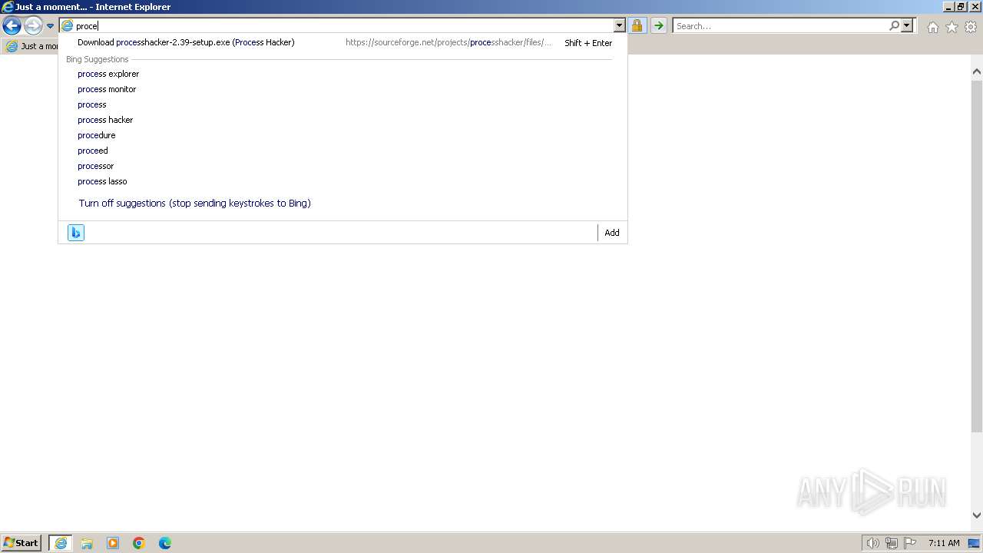Click the vertical scrollbar down arrow
This screenshot has height=553, width=983.
pos(977,515)
